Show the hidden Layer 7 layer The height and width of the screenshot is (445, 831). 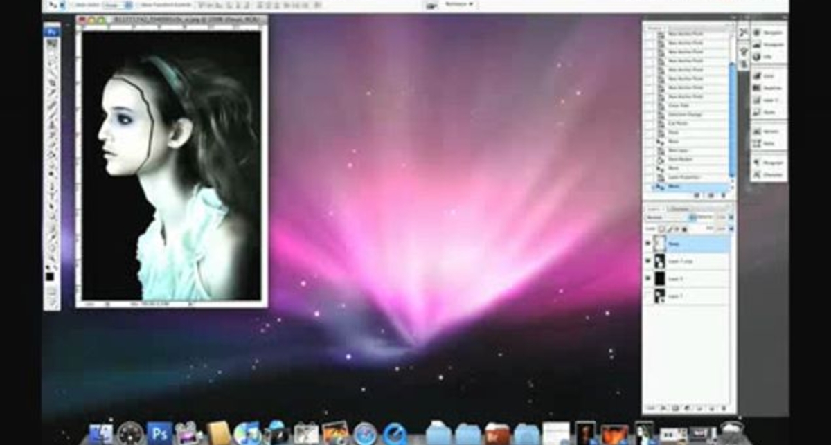click(x=648, y=296)
